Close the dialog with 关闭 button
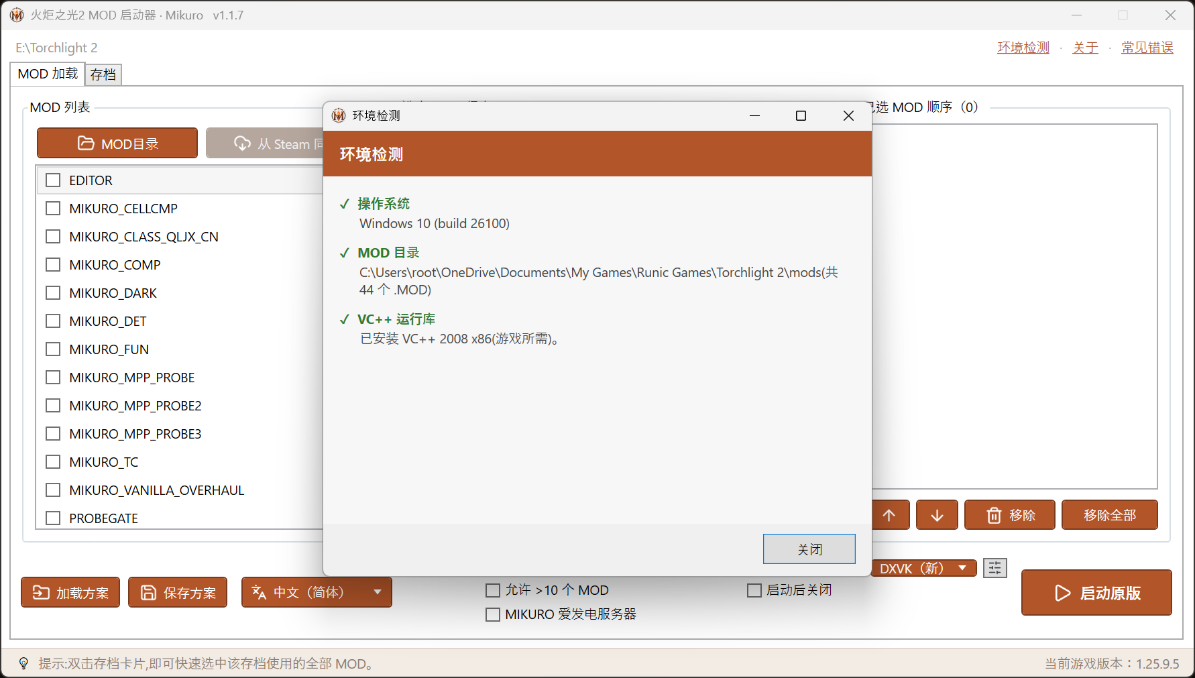 point(809,549)
